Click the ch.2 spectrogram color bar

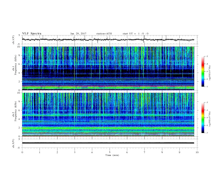[x=203, y=118]
